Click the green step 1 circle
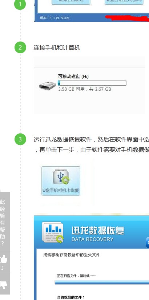The width and height of the screenshot is (149, 300). click(x=20, y=4)
